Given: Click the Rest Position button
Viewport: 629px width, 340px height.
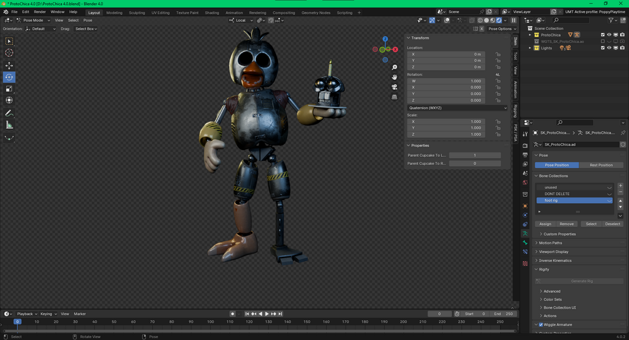Looking at the screenshot, I should 601,165.
